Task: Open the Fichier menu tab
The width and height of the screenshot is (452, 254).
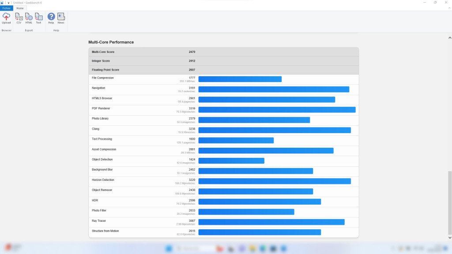Action: click(x=6, y=8)
